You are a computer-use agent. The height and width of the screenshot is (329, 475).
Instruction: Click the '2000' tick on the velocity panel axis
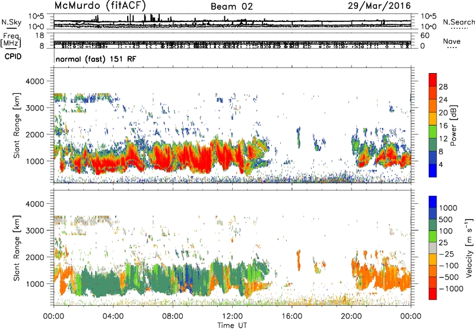(35, 257)
